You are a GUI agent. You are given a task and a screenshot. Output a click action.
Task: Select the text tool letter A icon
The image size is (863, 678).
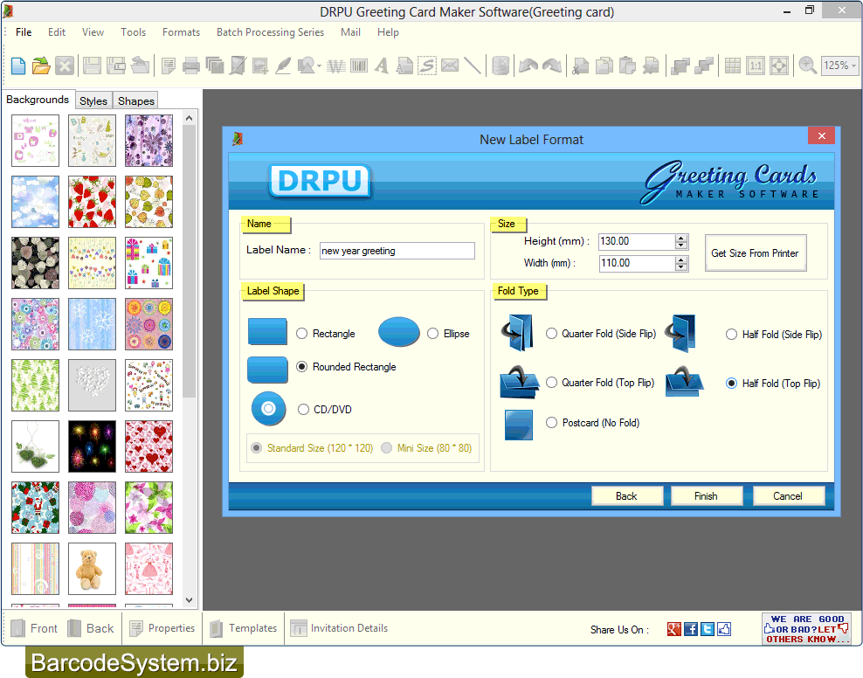click(382, 66)
